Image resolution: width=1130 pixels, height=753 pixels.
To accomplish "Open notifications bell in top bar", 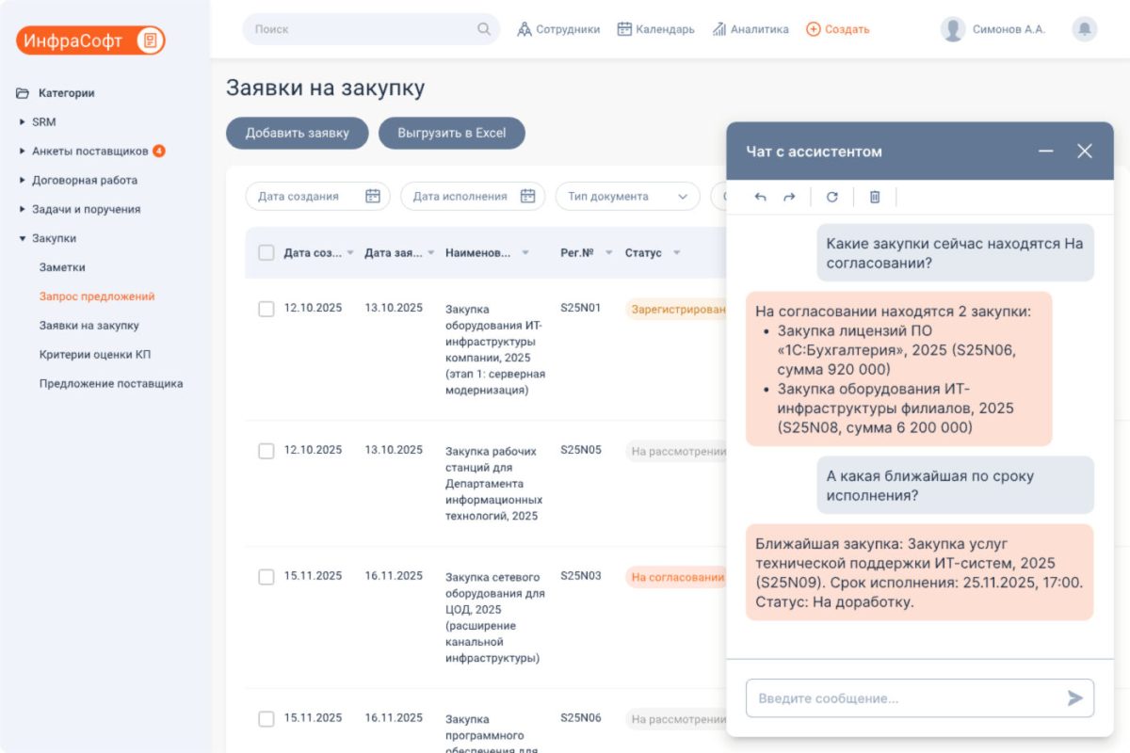I will 1084,29.
